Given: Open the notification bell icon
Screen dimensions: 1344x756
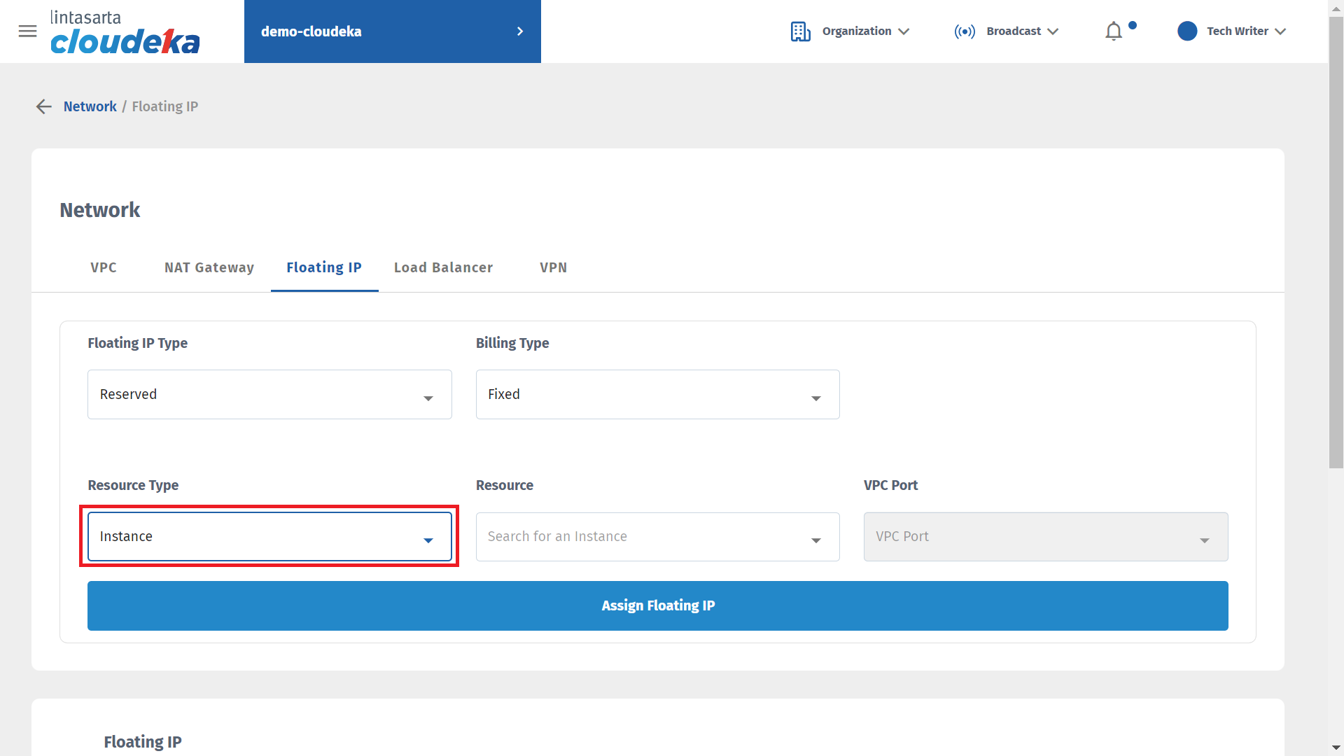Looking at the screenshot, I should pos(1114,31).
